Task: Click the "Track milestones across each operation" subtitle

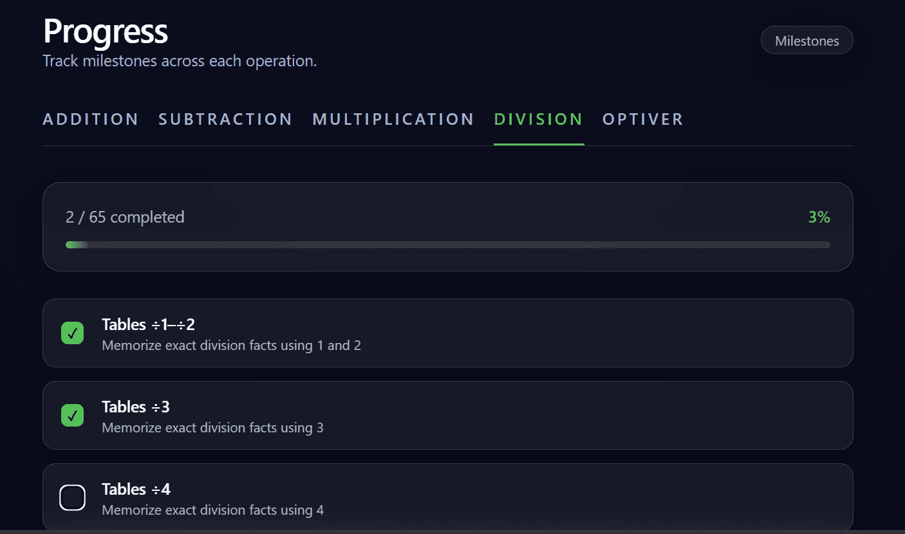Action: point(180,61)
